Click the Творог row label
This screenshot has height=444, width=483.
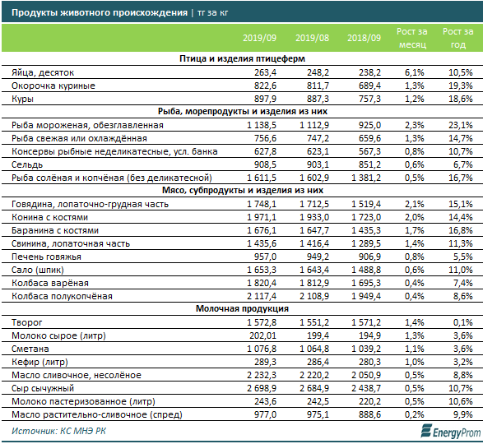[27, 322]
